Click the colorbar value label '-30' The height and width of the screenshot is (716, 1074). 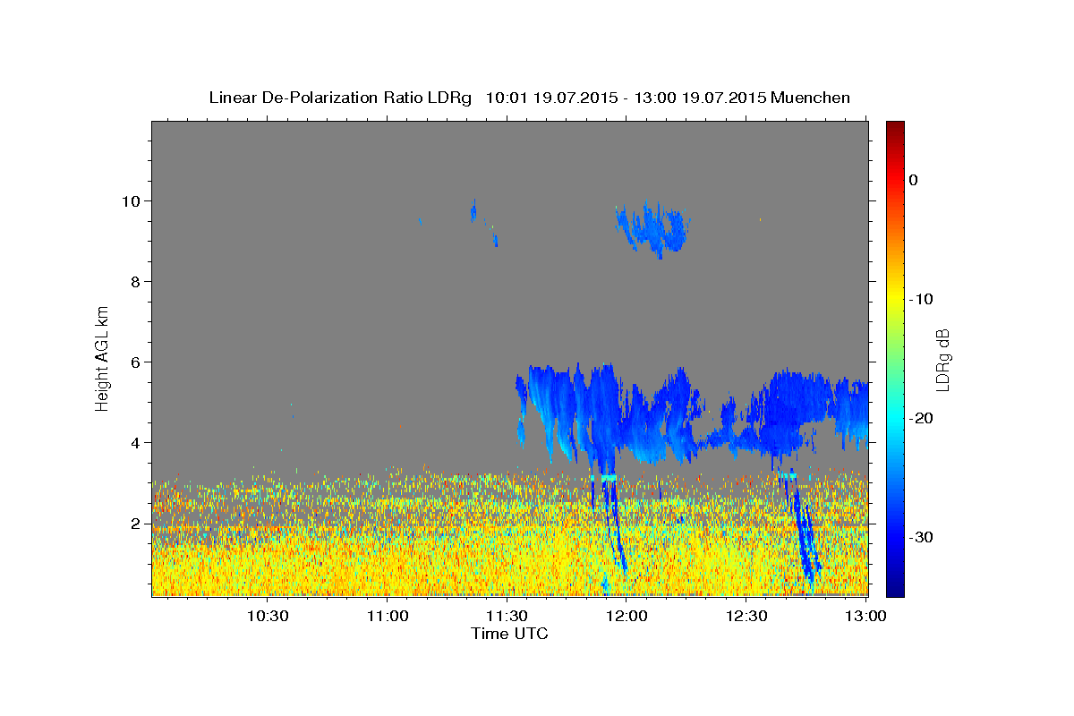922,537
